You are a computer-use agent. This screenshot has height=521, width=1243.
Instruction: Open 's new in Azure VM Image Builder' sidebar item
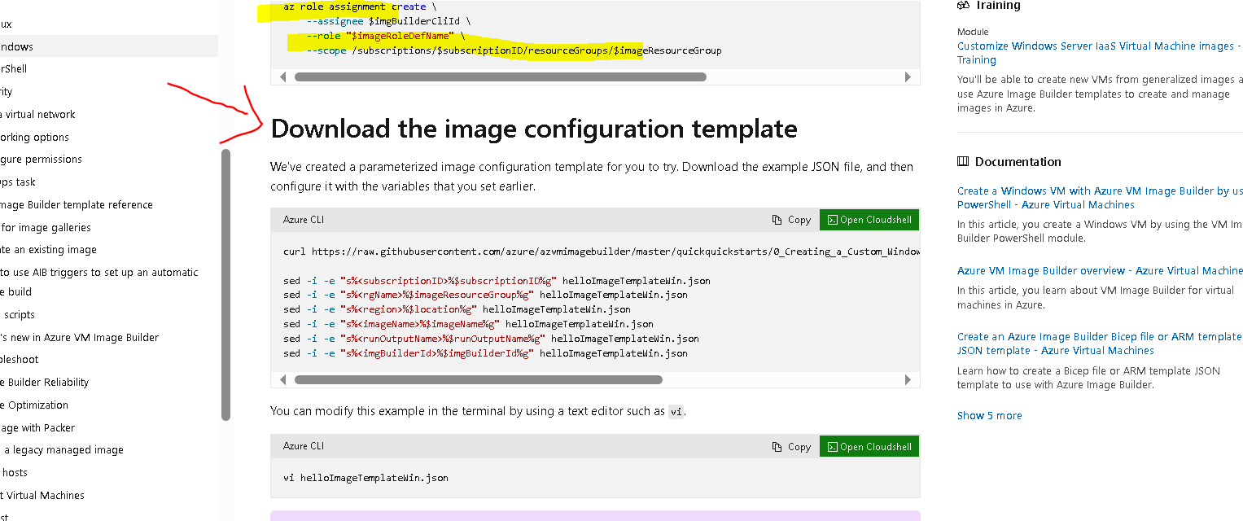coord(80,337)
